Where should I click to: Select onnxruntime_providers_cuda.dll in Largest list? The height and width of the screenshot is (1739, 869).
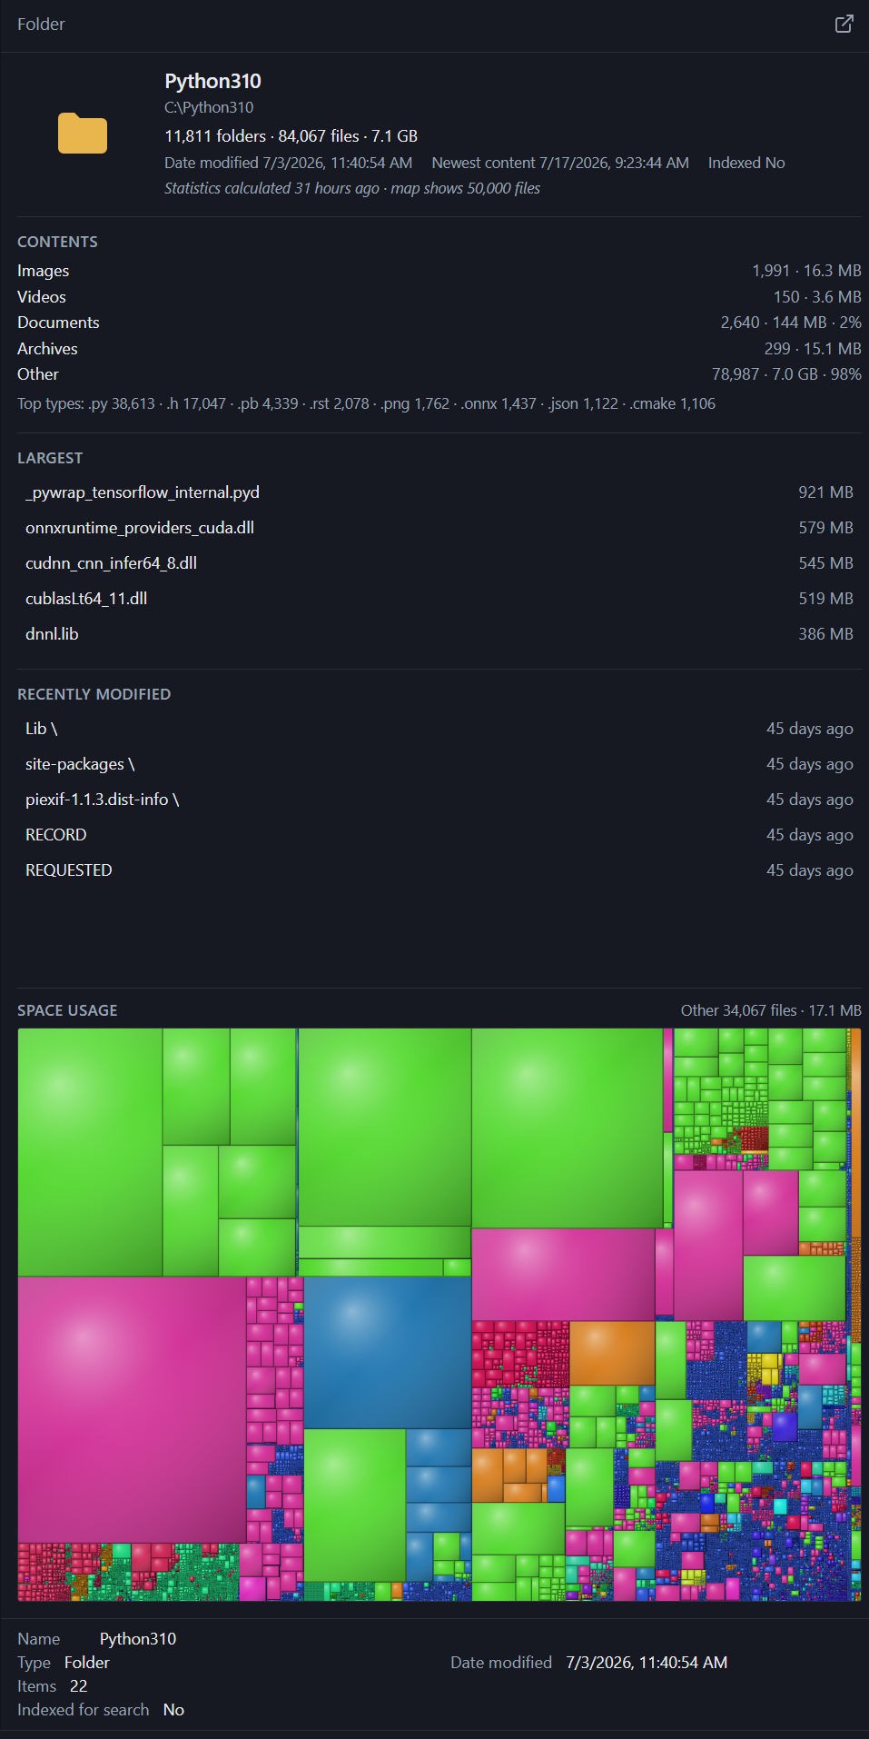[439, 528]
